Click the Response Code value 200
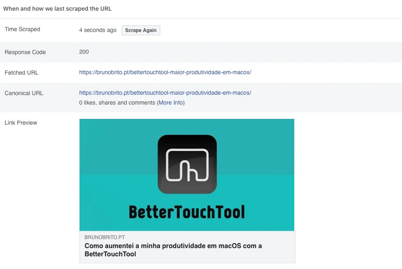Screen dimensions: 402x269 click(84, 52)
